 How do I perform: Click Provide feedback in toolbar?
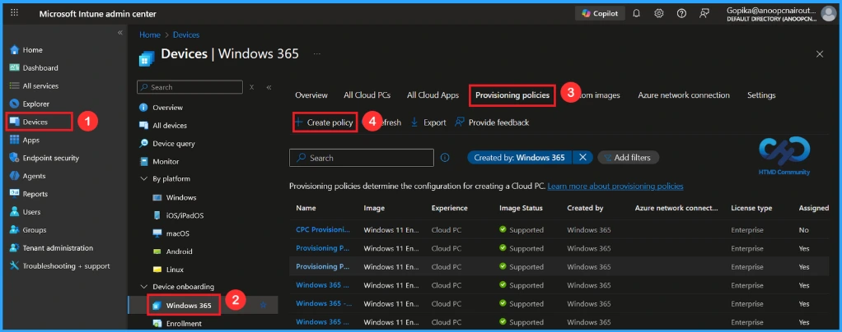click(x=492, y=122)
